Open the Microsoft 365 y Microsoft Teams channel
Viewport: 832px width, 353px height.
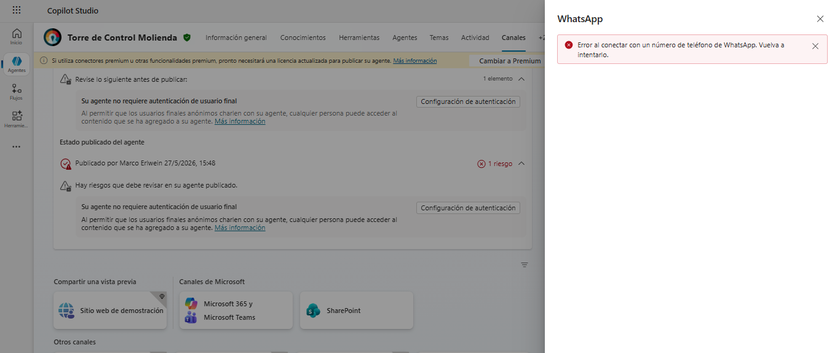pos(236,311)
